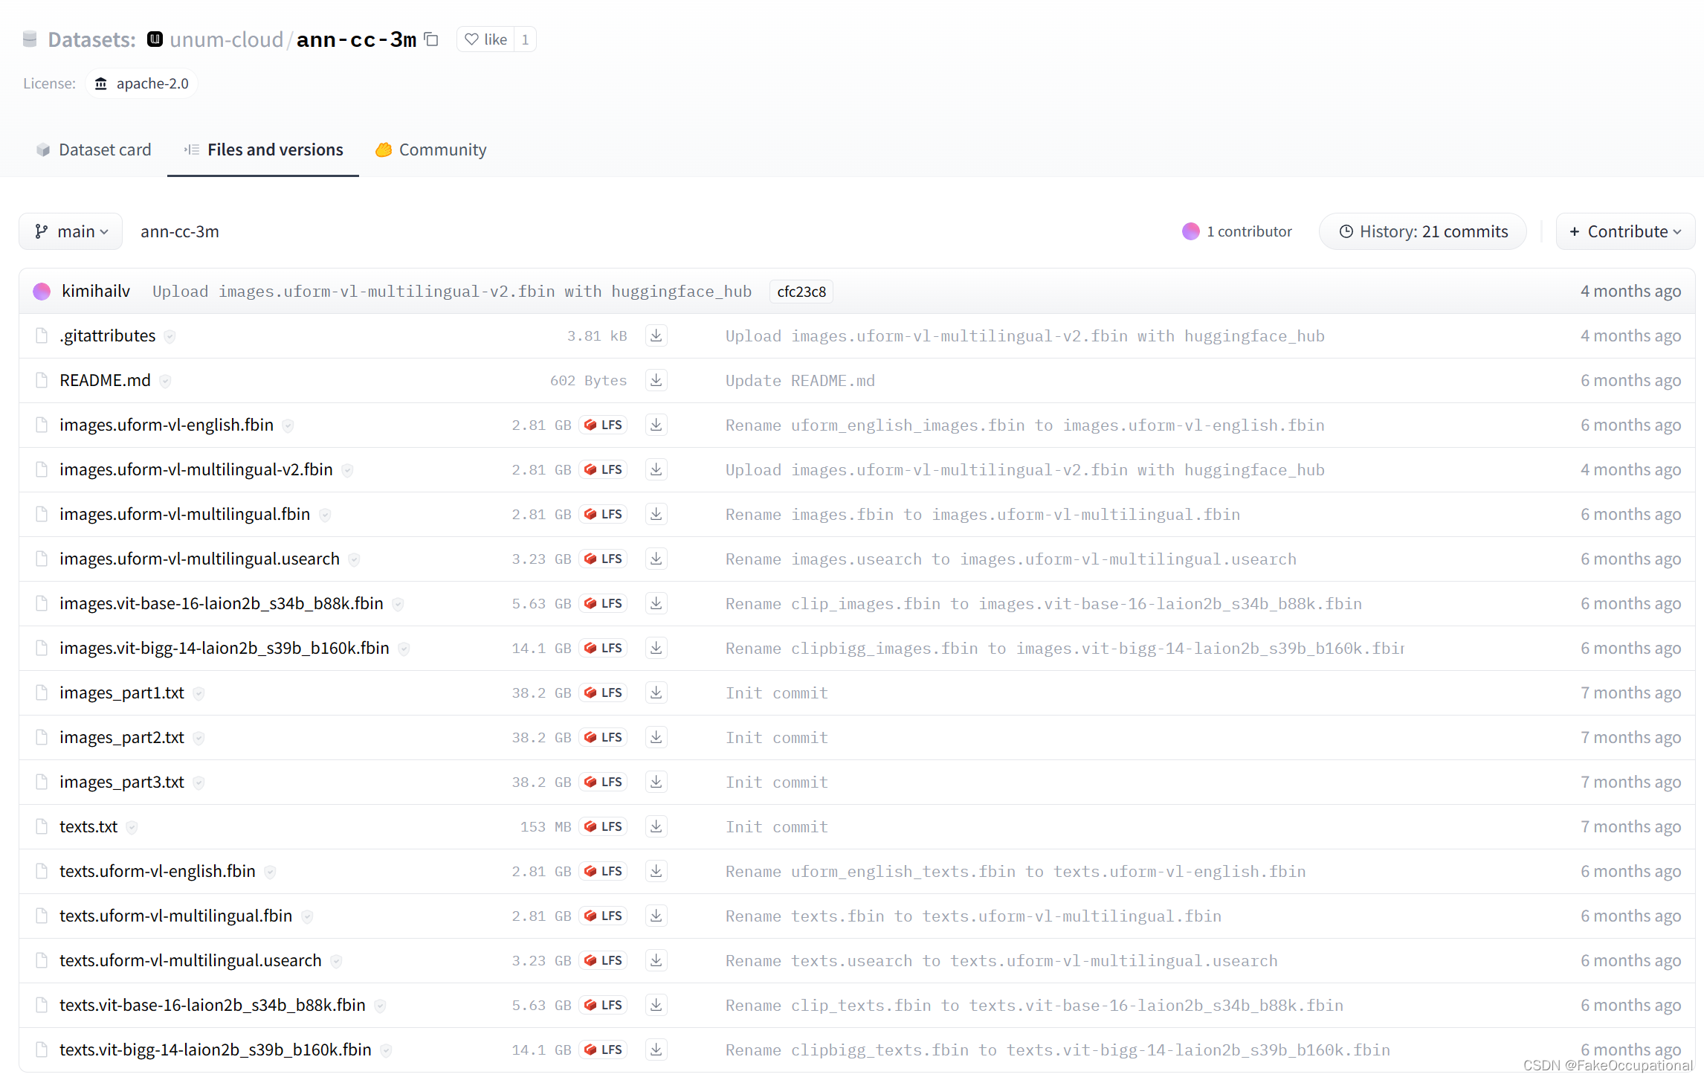View History: 21 commits
Image resolution: width=1704 pixels, height=1080 pixels.
(x=1423, y=231)
